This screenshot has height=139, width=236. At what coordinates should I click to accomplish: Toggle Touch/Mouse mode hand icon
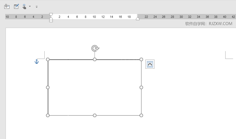[24, 7]
